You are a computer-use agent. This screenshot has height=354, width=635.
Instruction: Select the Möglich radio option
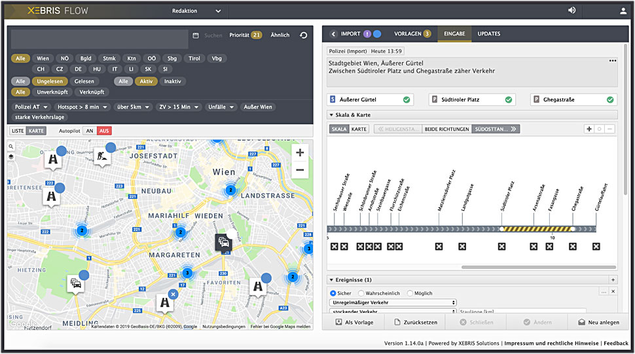[410, 294]
